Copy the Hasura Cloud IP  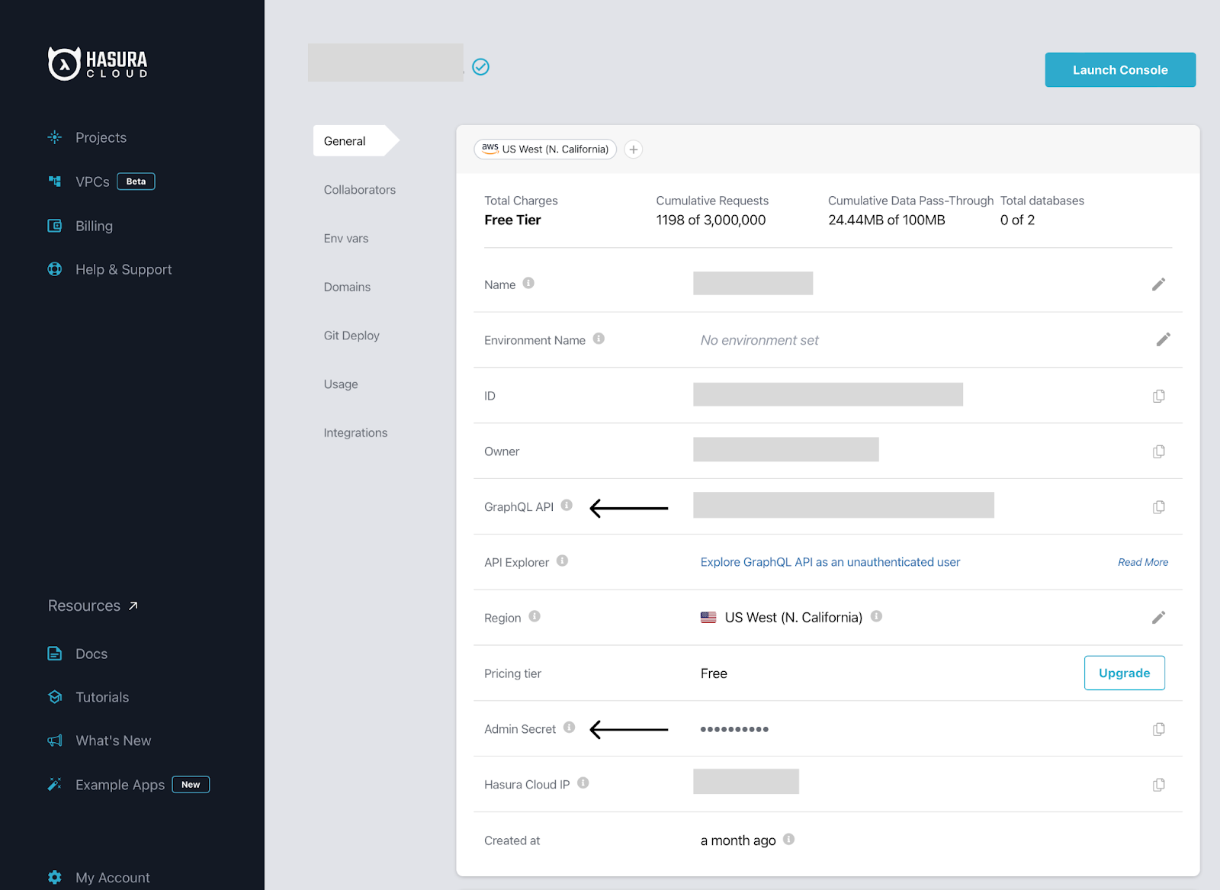(x=1158, y=785)
